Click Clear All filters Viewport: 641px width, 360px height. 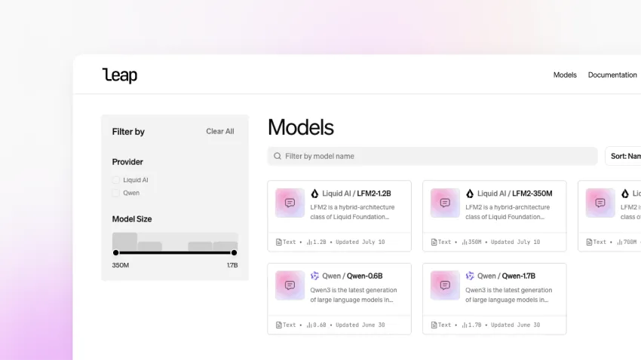220,131
